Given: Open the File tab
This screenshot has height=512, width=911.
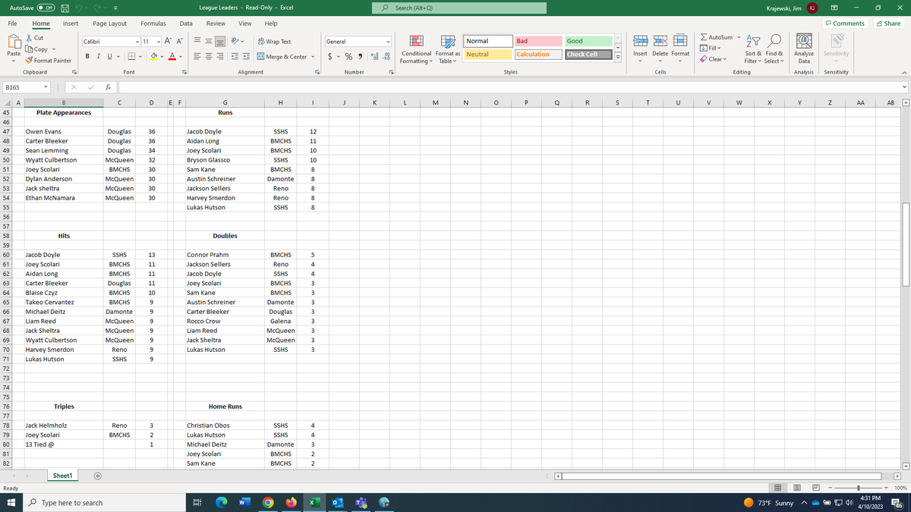Looking at the screenshot, I should tap(13, 24).
